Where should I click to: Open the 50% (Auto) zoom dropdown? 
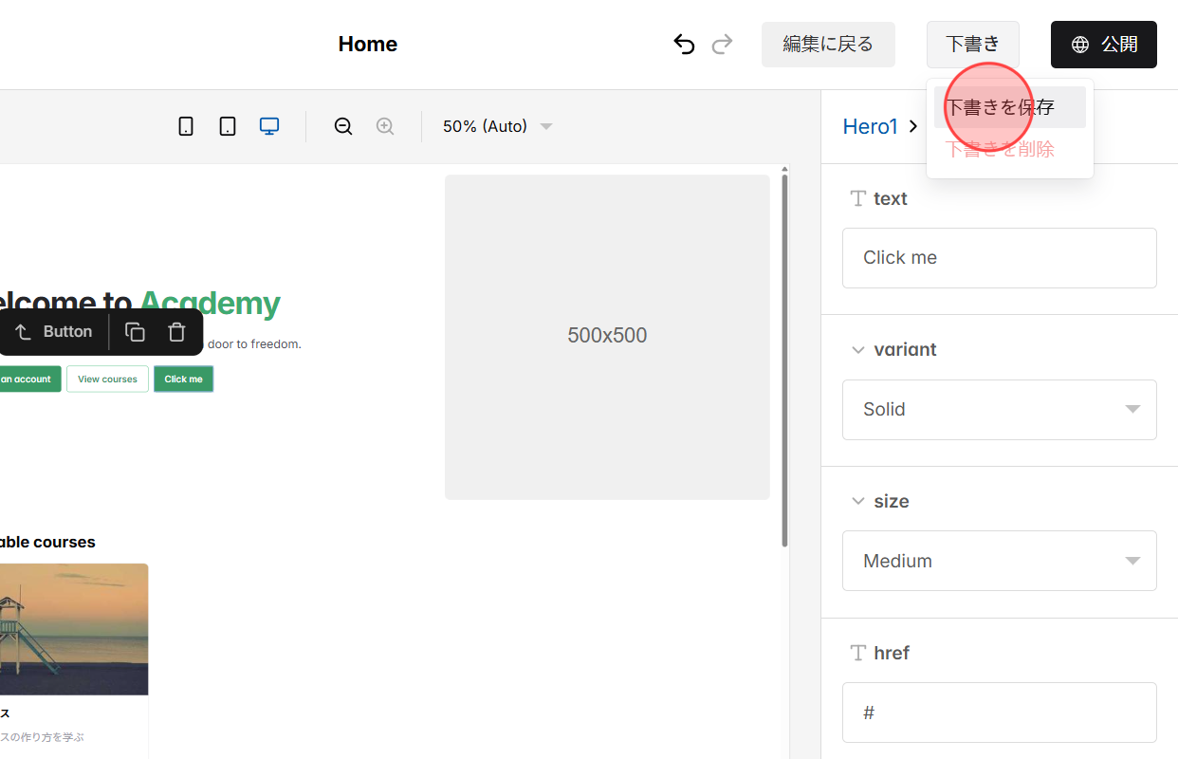click(x=496, y=125)
